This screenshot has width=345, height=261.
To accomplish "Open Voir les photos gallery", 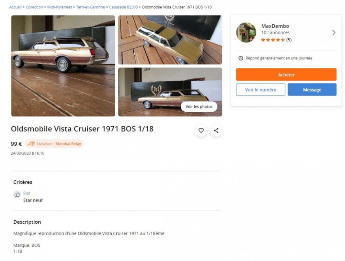I will click(x=199, y=106).
